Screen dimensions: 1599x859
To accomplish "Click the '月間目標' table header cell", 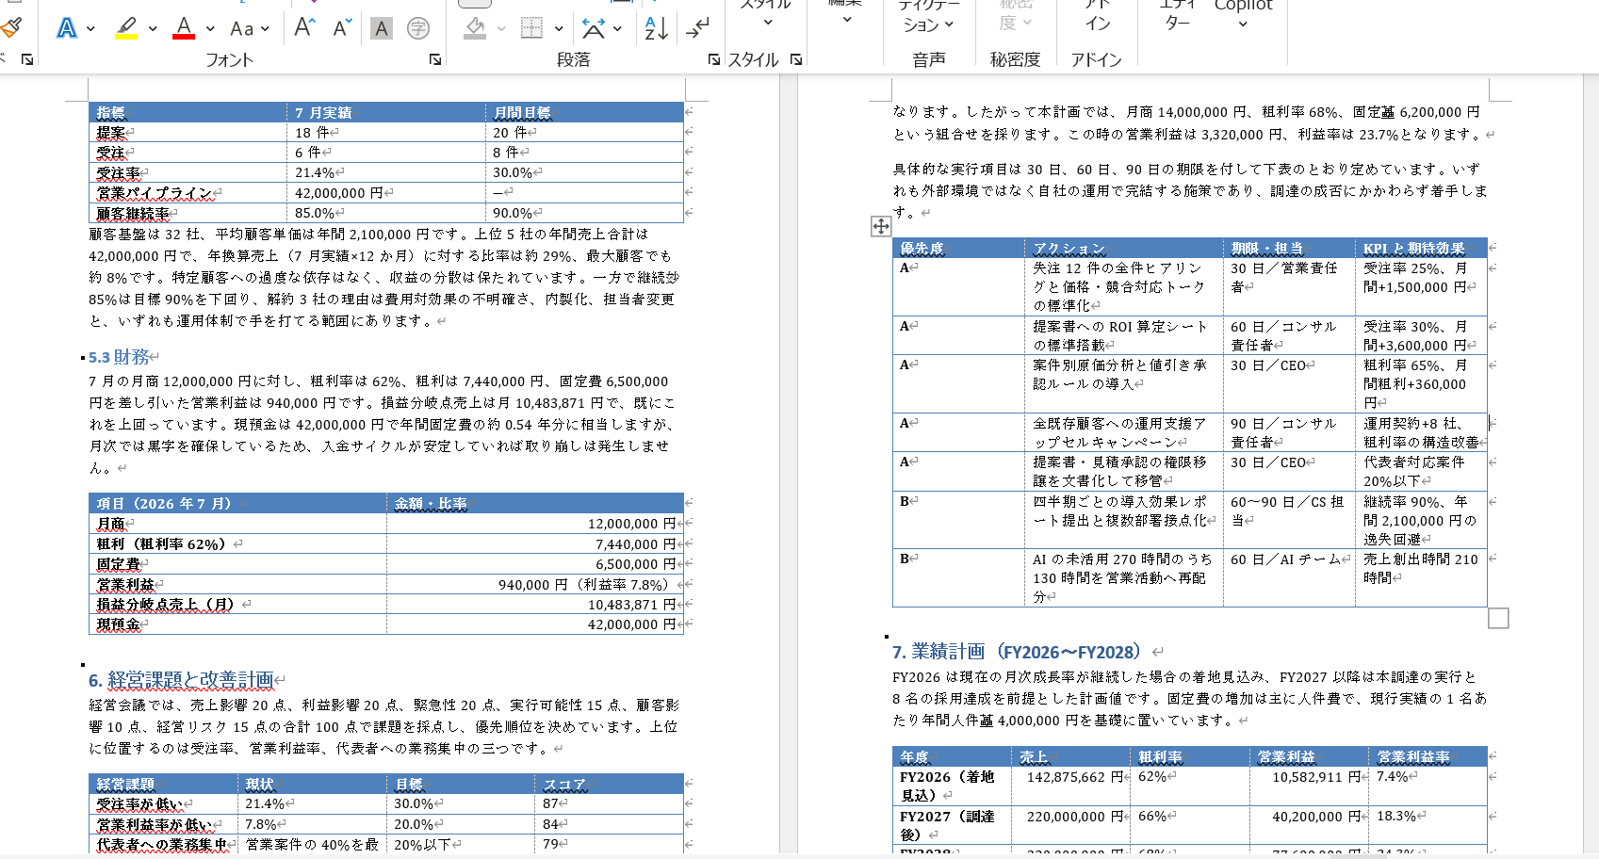I will click(584, 113).
